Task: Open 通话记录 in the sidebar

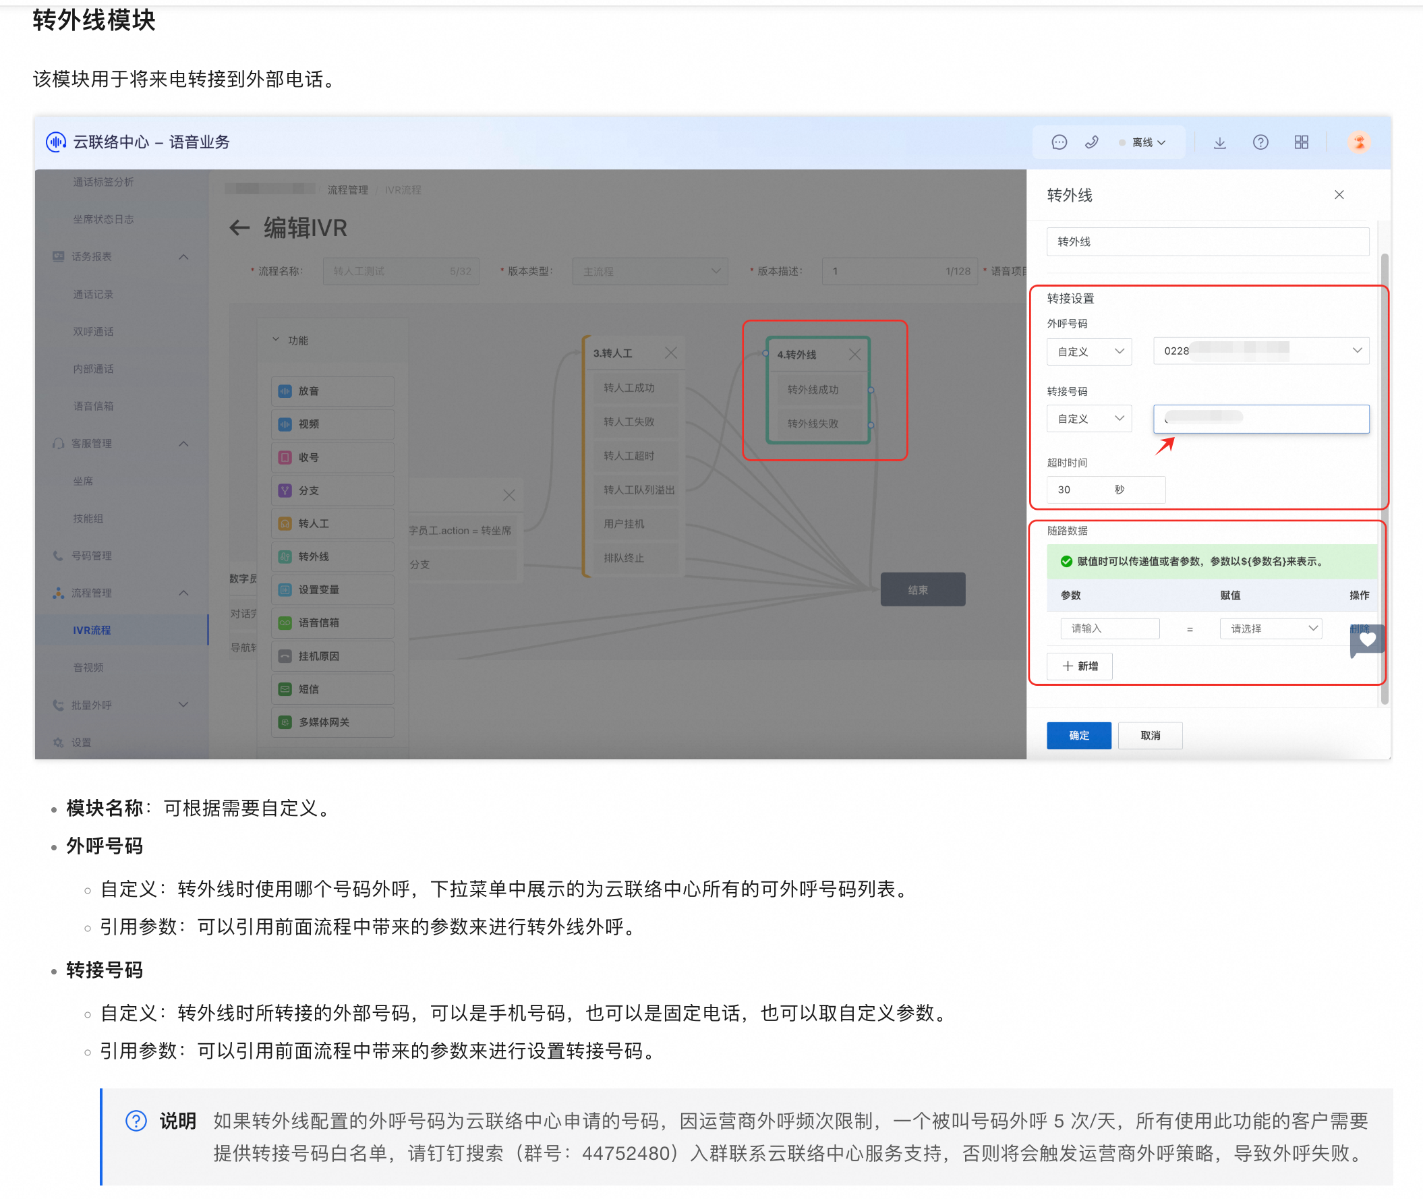Action: click(x=93, y=294)
